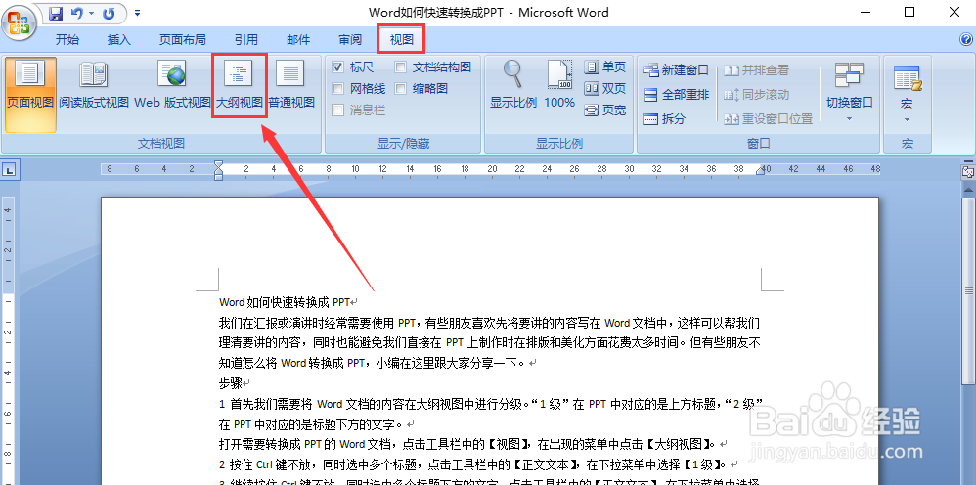Open the 开始 Home tab
Image resolution: width=976 pixels, height=485 pixels.
[x=67, y=40]
